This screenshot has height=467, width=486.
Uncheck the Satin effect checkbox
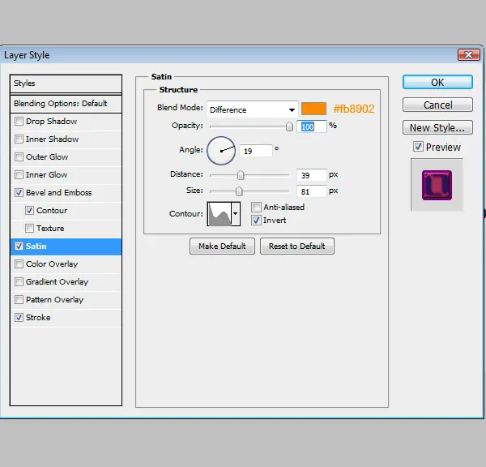point(19,246)
